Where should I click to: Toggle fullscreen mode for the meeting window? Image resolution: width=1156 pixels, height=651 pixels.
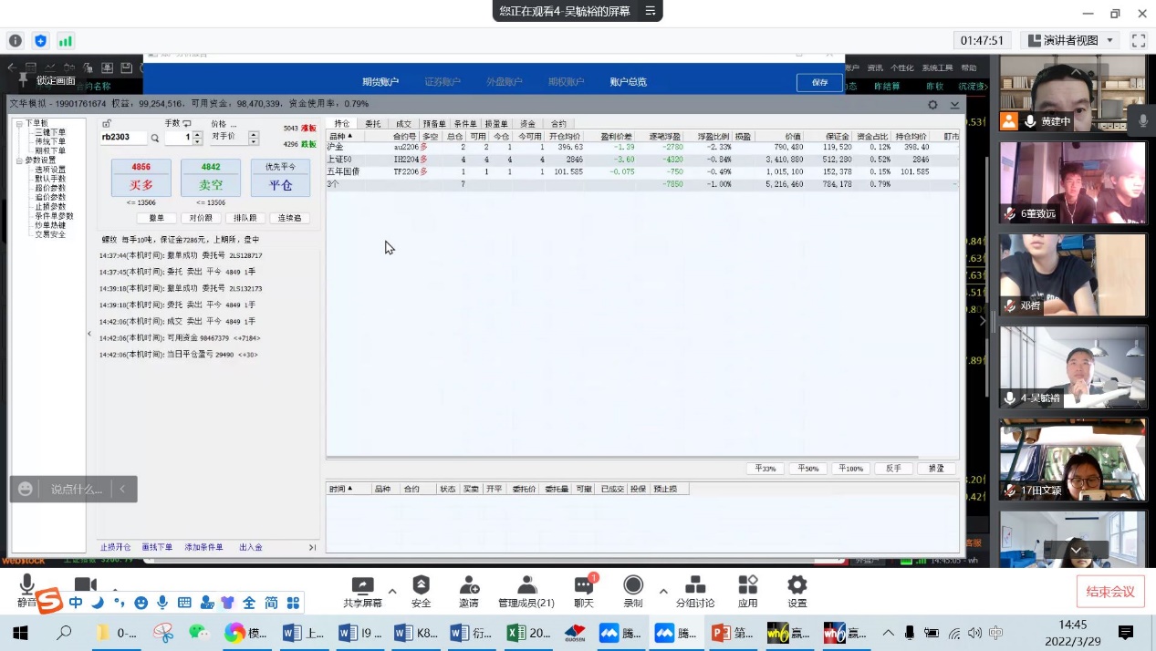coord(1138,40)
